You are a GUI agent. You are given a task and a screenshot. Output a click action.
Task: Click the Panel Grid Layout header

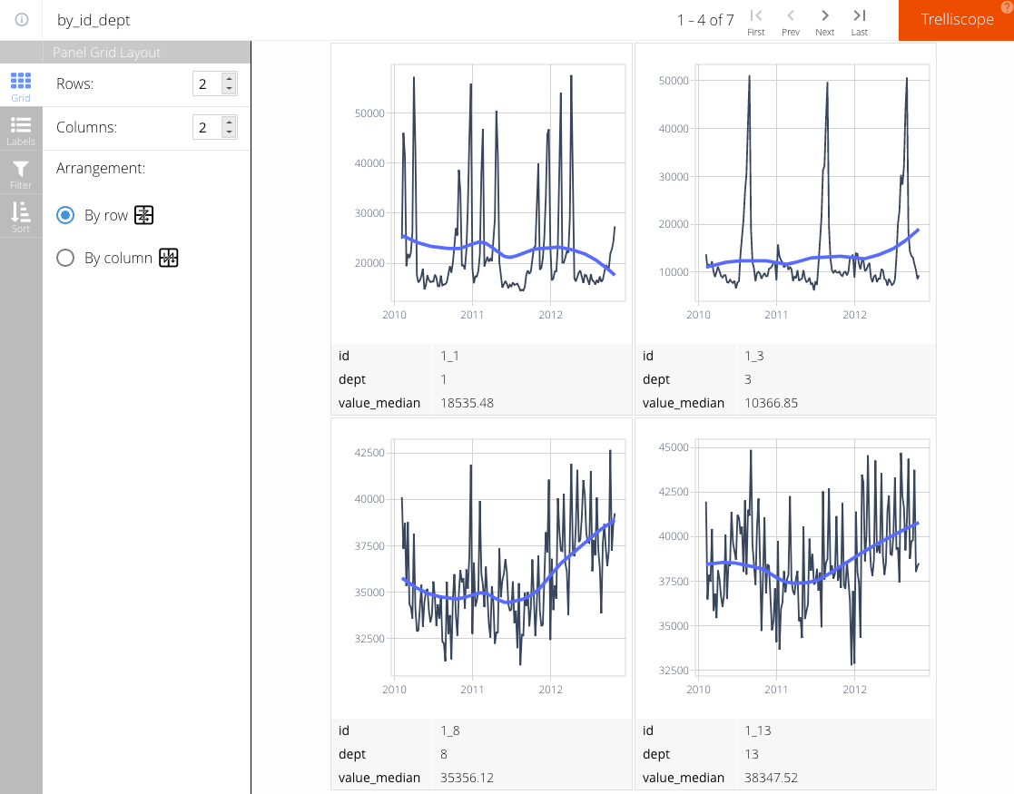[x=105, y=52]
